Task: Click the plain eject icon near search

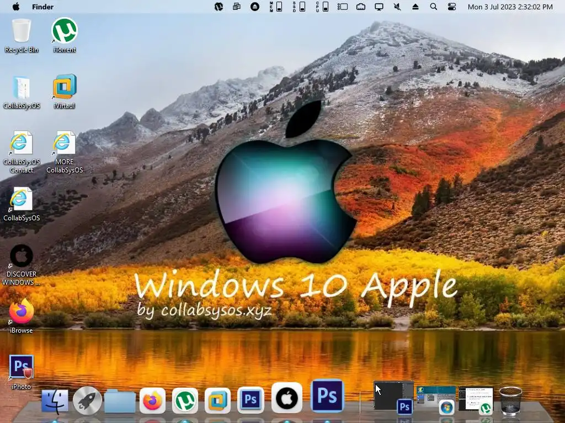Action: (x=415, y=7)
